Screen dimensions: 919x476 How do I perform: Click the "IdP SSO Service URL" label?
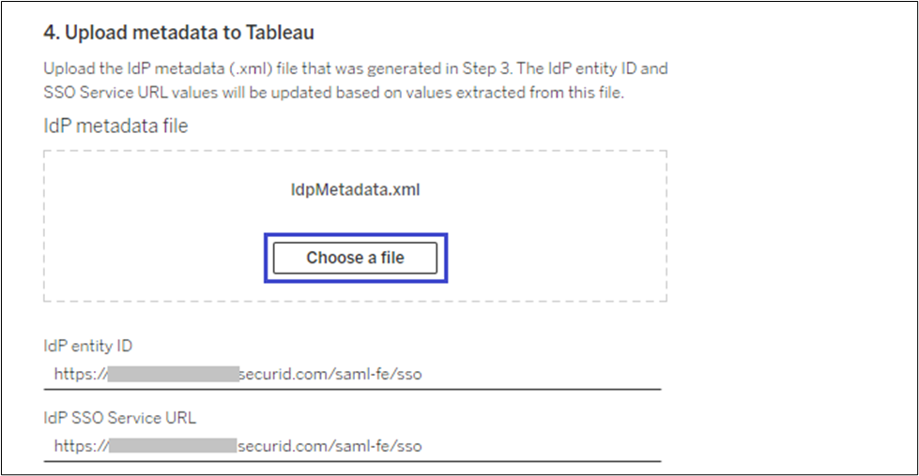pos(118,418)
